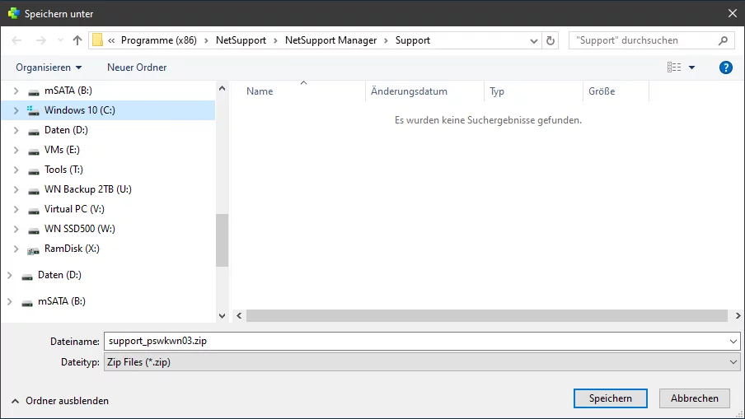Click the Back navigation arrow

click(x=16, y=40)
